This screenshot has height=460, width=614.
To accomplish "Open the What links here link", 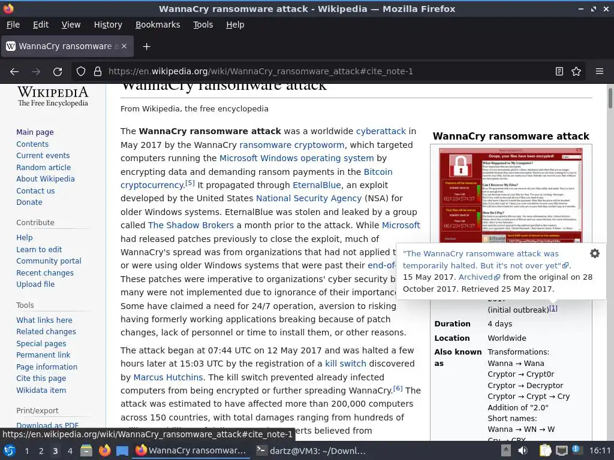I will point(44,320).
